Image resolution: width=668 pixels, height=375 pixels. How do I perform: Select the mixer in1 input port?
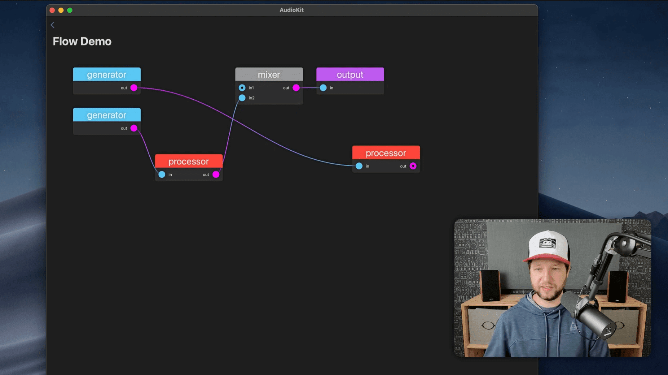pyautogui.click(x=242, y=88)
